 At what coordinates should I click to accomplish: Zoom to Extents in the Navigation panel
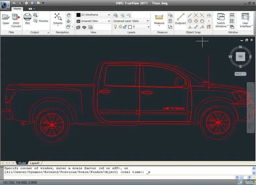tap(58, 19)
